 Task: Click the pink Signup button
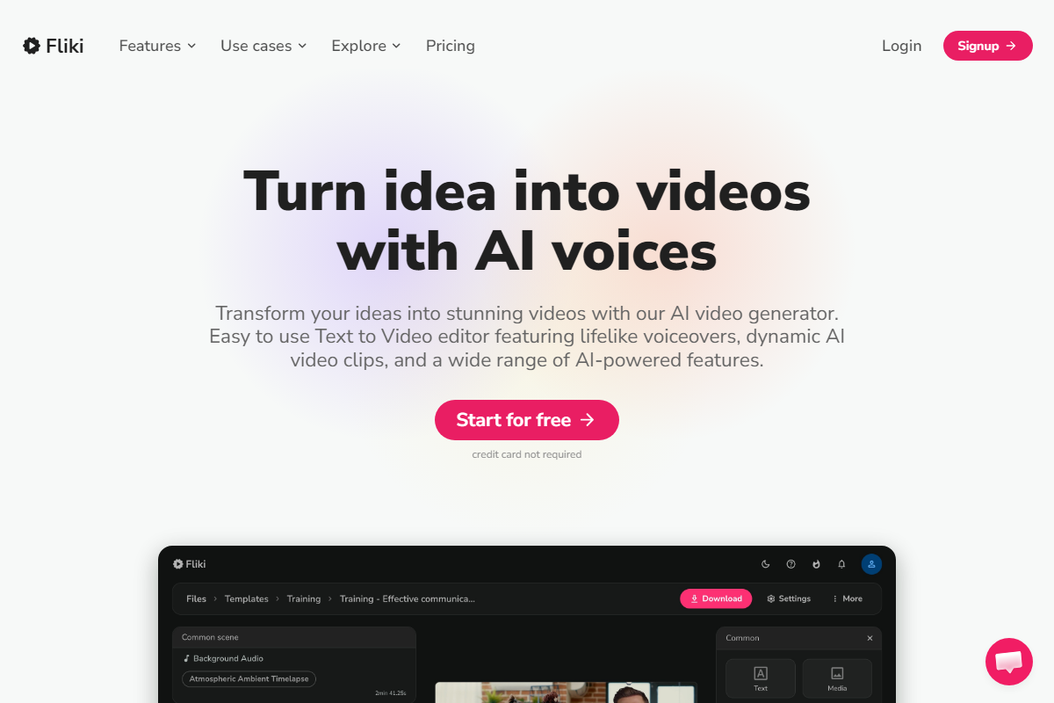[987, 46]
